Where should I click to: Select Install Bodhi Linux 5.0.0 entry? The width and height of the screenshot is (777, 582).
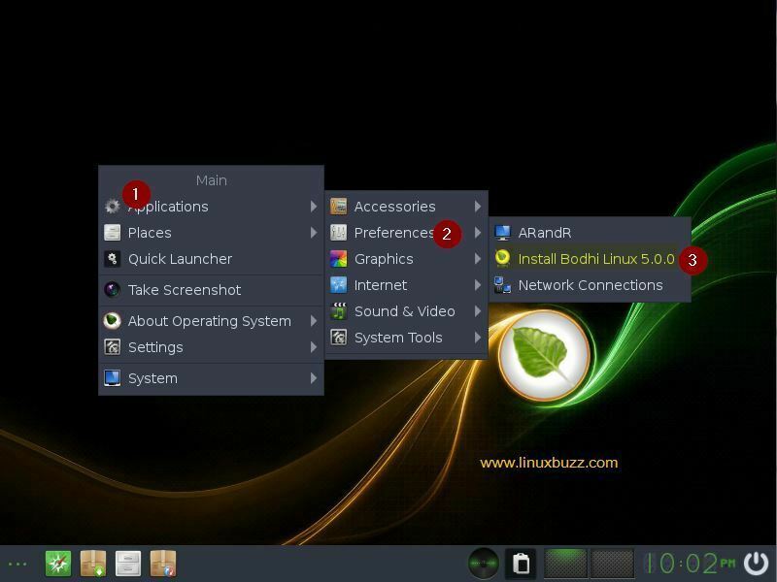(x=590, y=259)
